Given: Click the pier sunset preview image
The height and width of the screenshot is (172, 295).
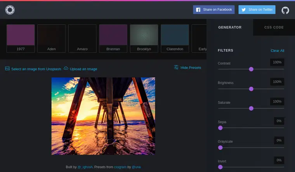Looking at the screenshot, I should tap(103, 116).
